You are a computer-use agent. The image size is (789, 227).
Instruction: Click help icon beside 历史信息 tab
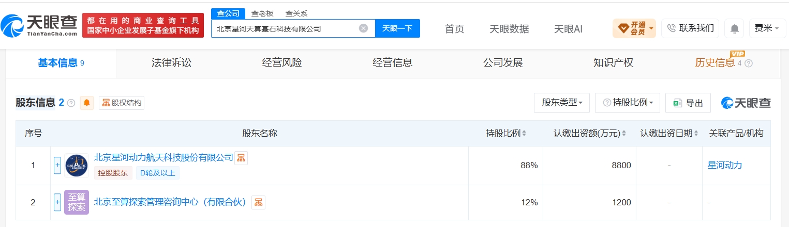pos(748,63)
